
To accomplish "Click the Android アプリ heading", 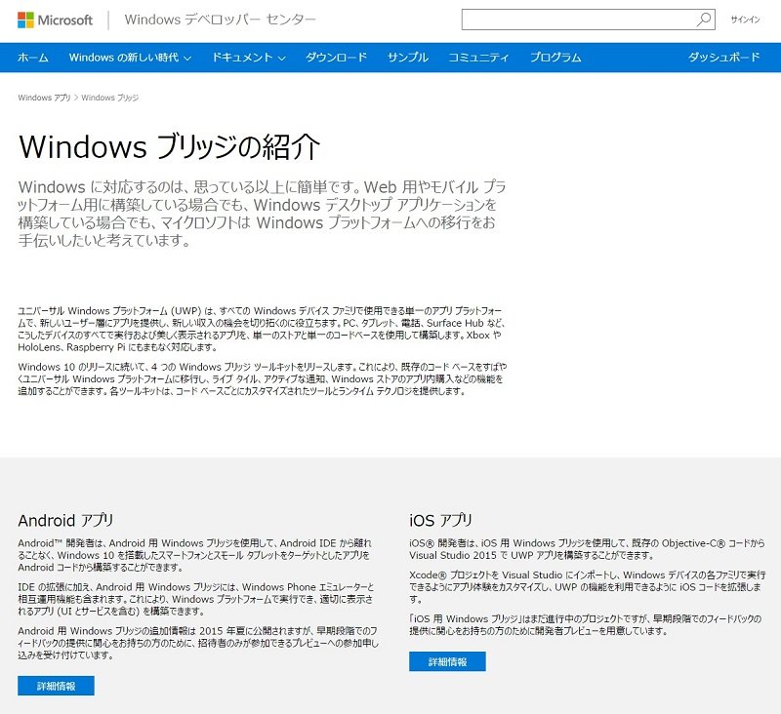I will tap(65, 521).
